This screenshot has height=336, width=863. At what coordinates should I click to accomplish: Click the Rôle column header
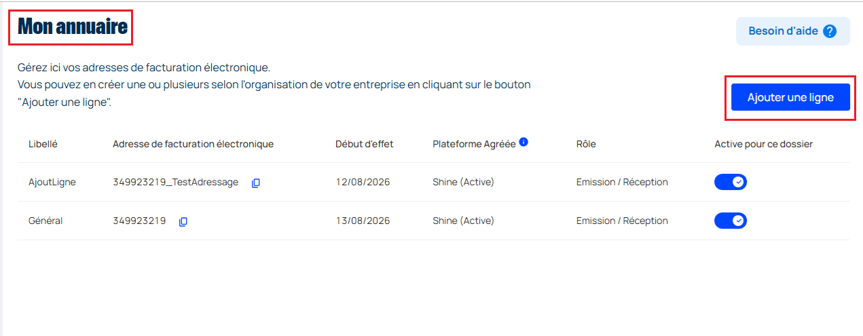[x=586, y=144]
